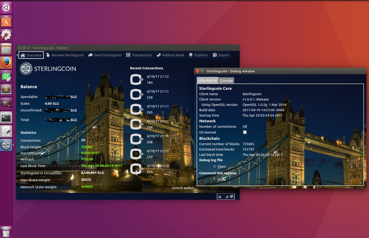Click the Last block time value in Debug window
This screenshot has width=369, height=238.
[x=262, y=155]
